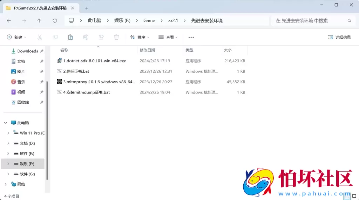Click the pin icon next to 视频
Viewport: 359px width, 200px height.
click(x=42, y=92)
